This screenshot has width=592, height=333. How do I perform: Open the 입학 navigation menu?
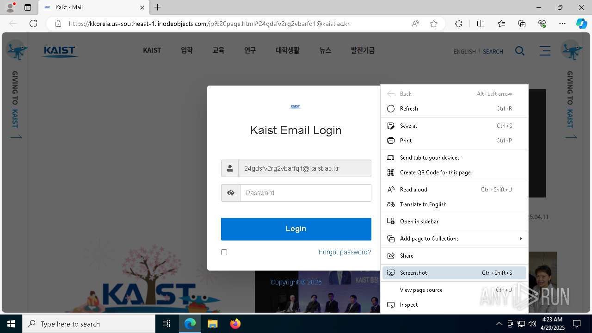pos(187,50)
